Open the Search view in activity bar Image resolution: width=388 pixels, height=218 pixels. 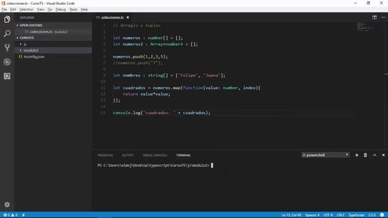[x=7, y=33]
